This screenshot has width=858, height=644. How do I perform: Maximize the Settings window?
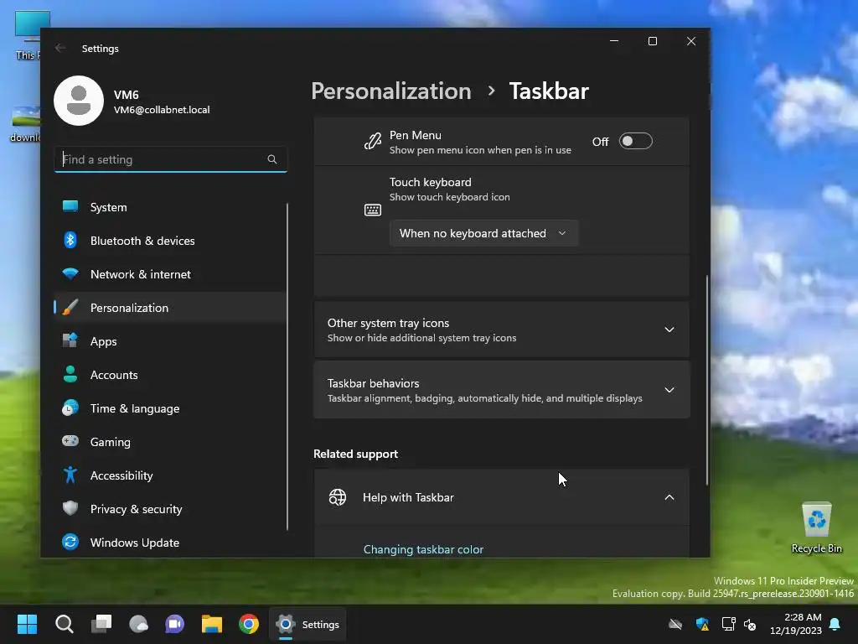tap(652, 41)
